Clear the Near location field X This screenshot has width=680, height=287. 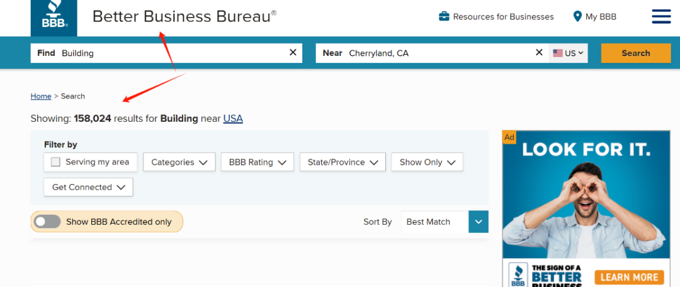point(539,53)
